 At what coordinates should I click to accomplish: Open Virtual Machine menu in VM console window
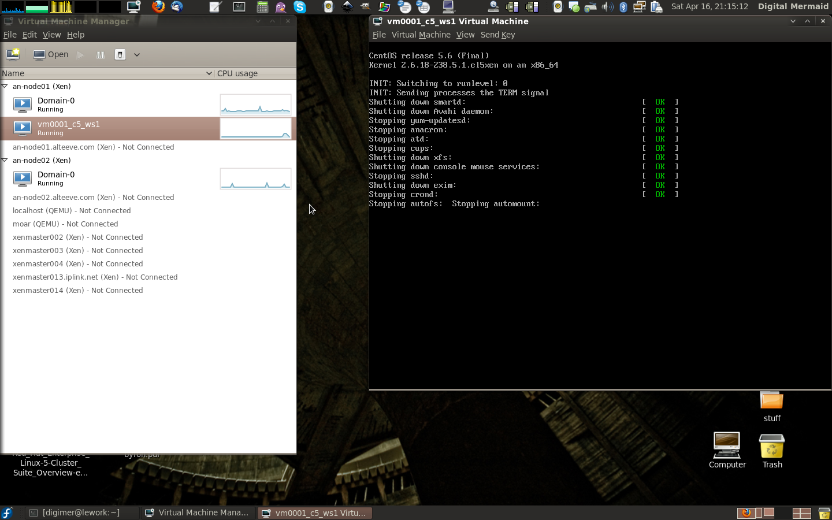coord(421,35)
